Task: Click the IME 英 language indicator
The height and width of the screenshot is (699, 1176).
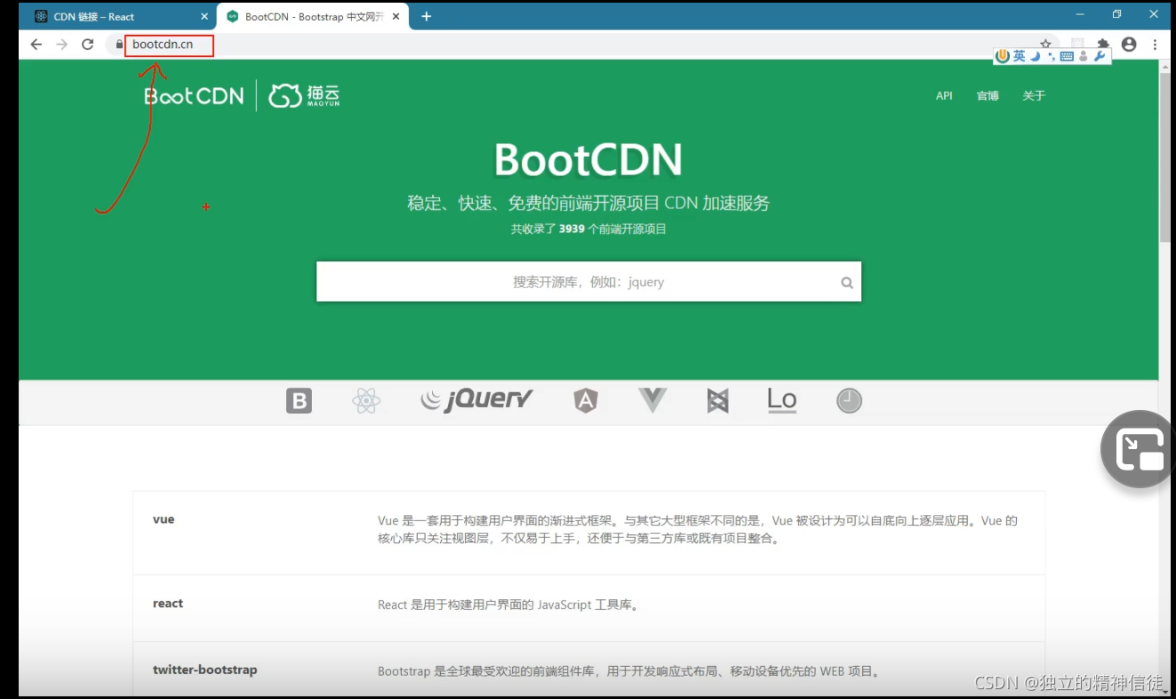Action: [x=1020, y=56]
